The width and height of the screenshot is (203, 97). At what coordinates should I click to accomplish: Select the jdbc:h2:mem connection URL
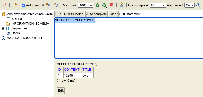(x=30, y=14)
